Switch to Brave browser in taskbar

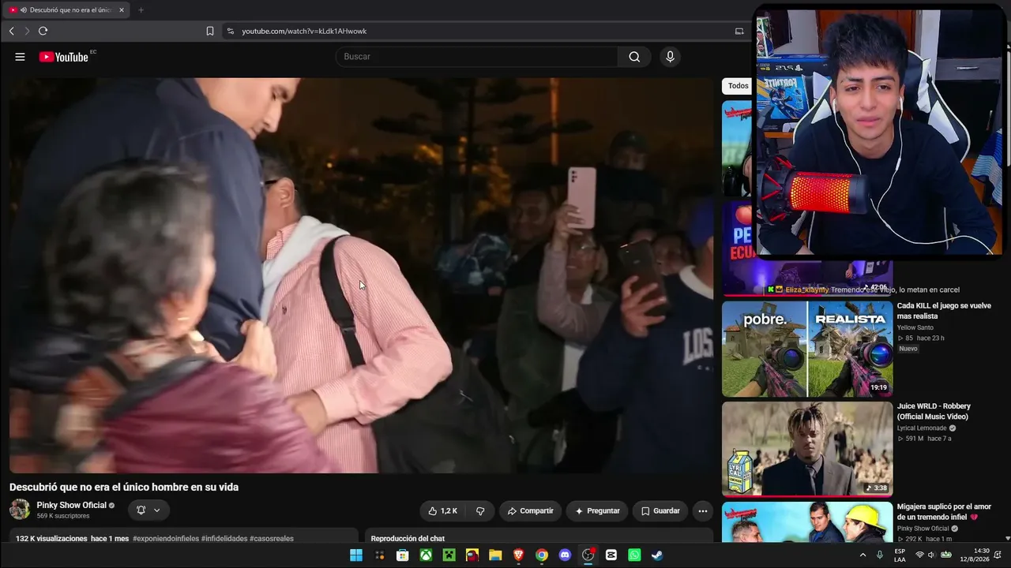[518, 555]
